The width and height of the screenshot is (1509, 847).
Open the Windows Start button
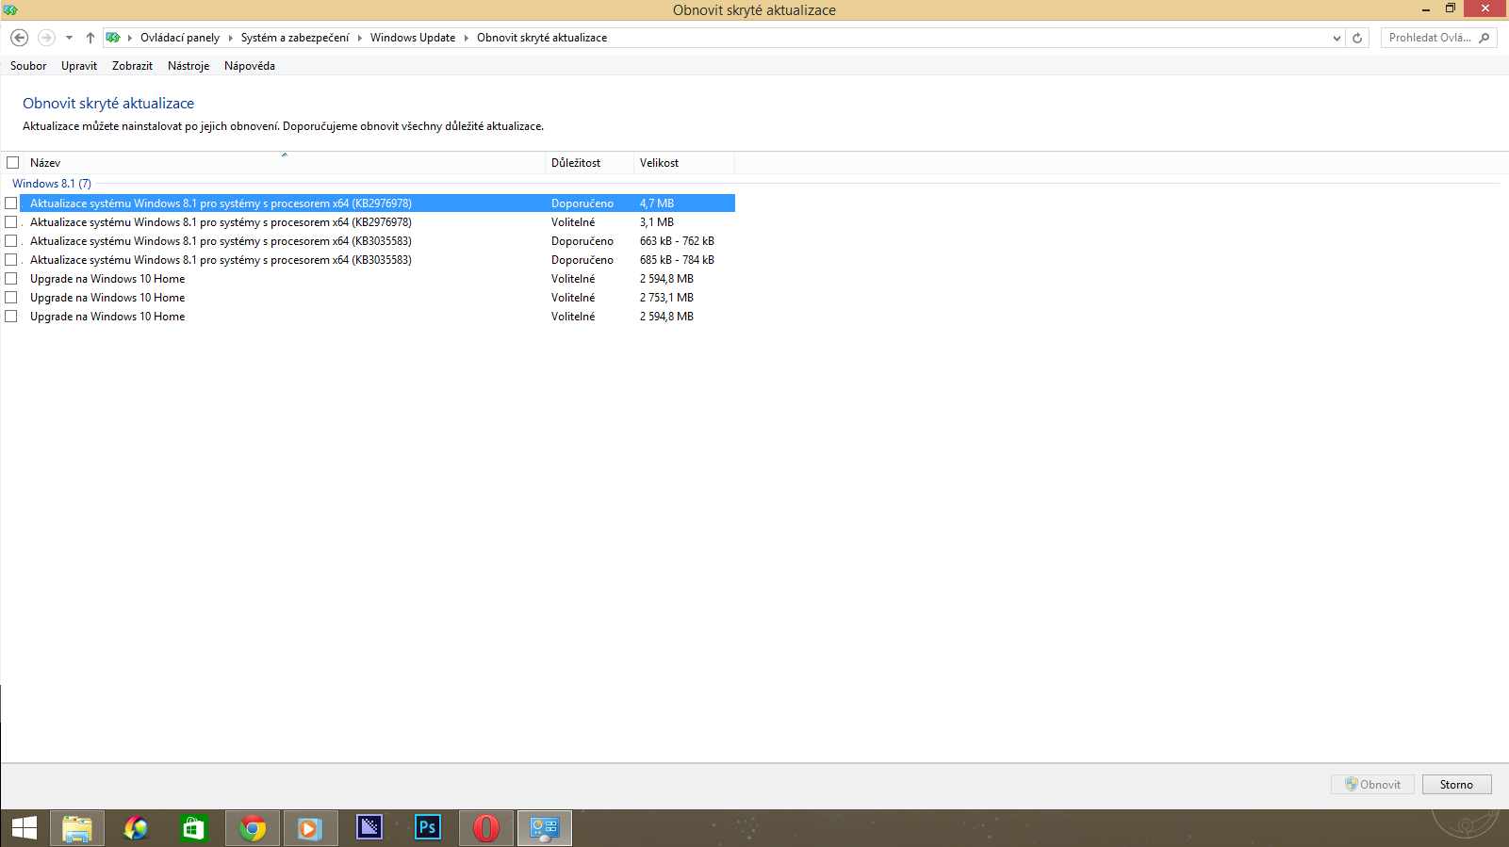point(24,828)
